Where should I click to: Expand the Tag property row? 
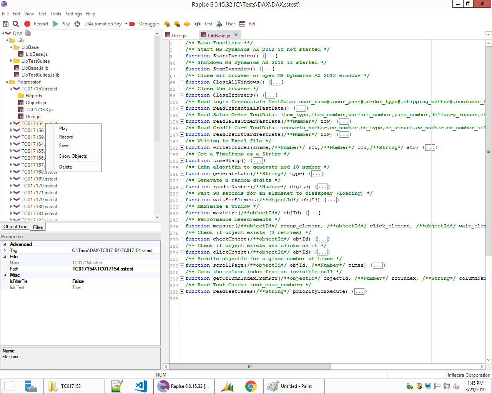click(5, 250)
